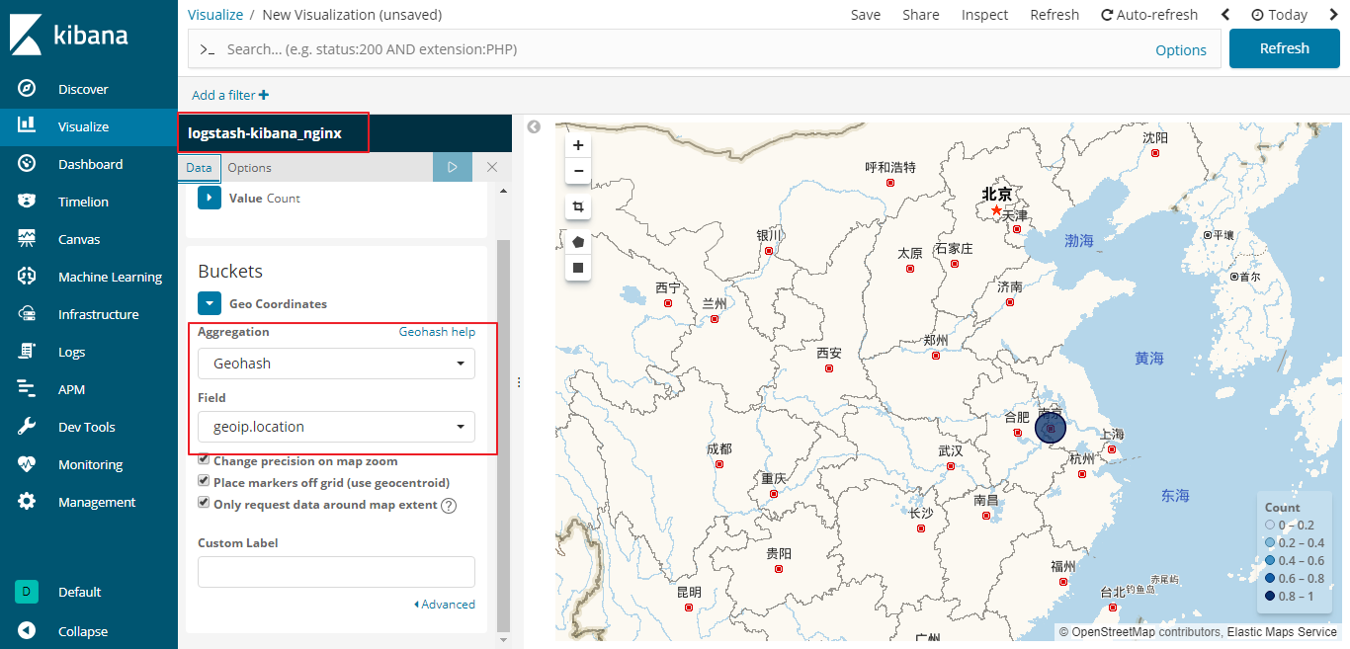Open the Geohash help link
The height and width of the screenshot is (649, 1350).
tap(437, 332)
